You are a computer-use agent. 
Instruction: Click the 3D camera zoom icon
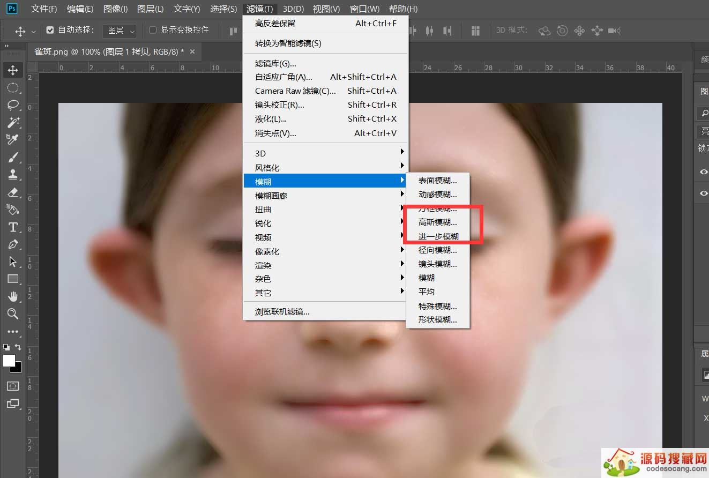[615, 31]
